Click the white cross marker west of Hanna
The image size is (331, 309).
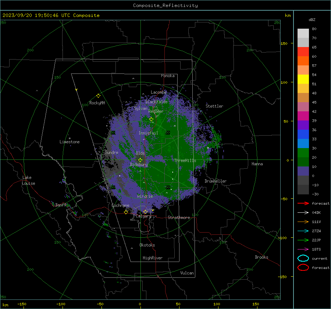pos(208,148)
